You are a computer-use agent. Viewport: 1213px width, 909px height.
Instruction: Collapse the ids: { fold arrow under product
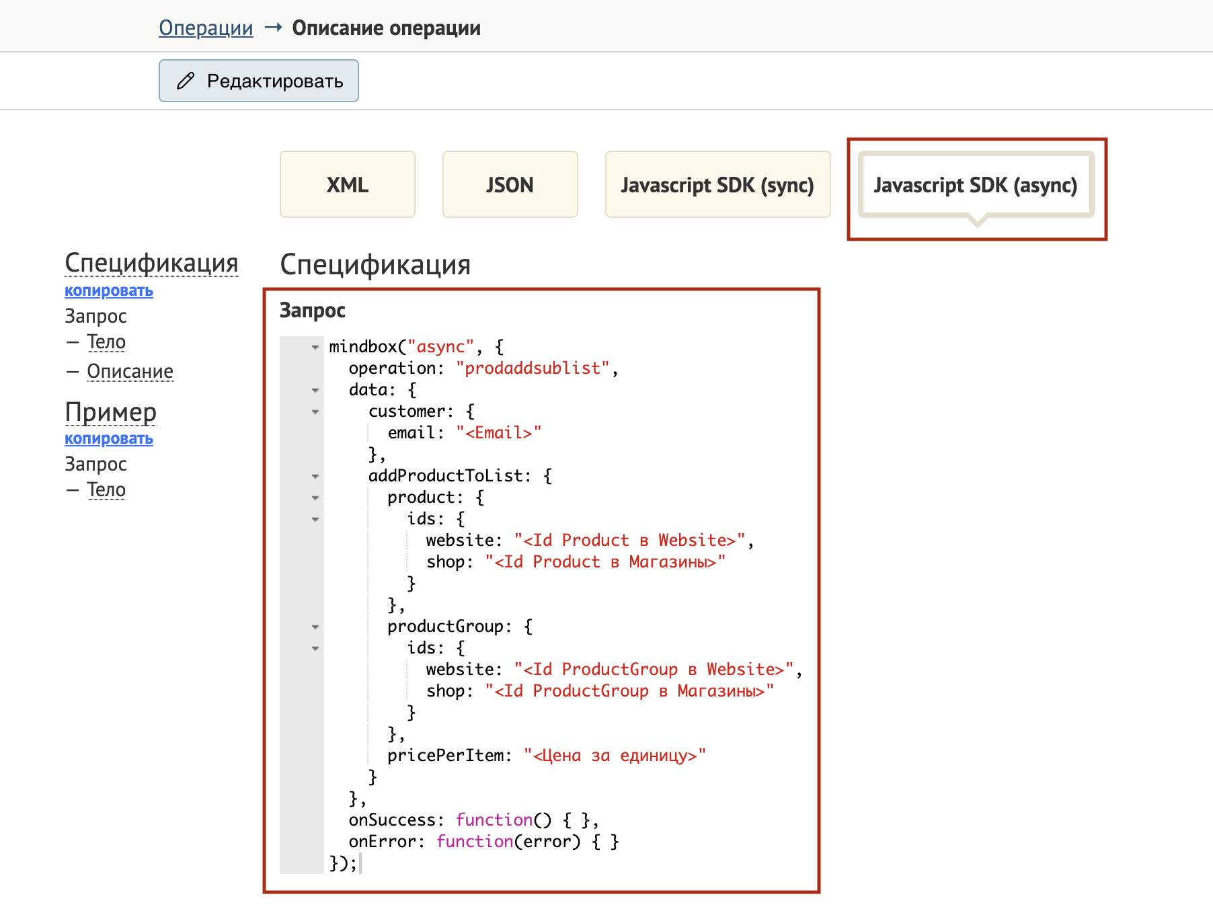pyautogui.click(x=315, y=520)
